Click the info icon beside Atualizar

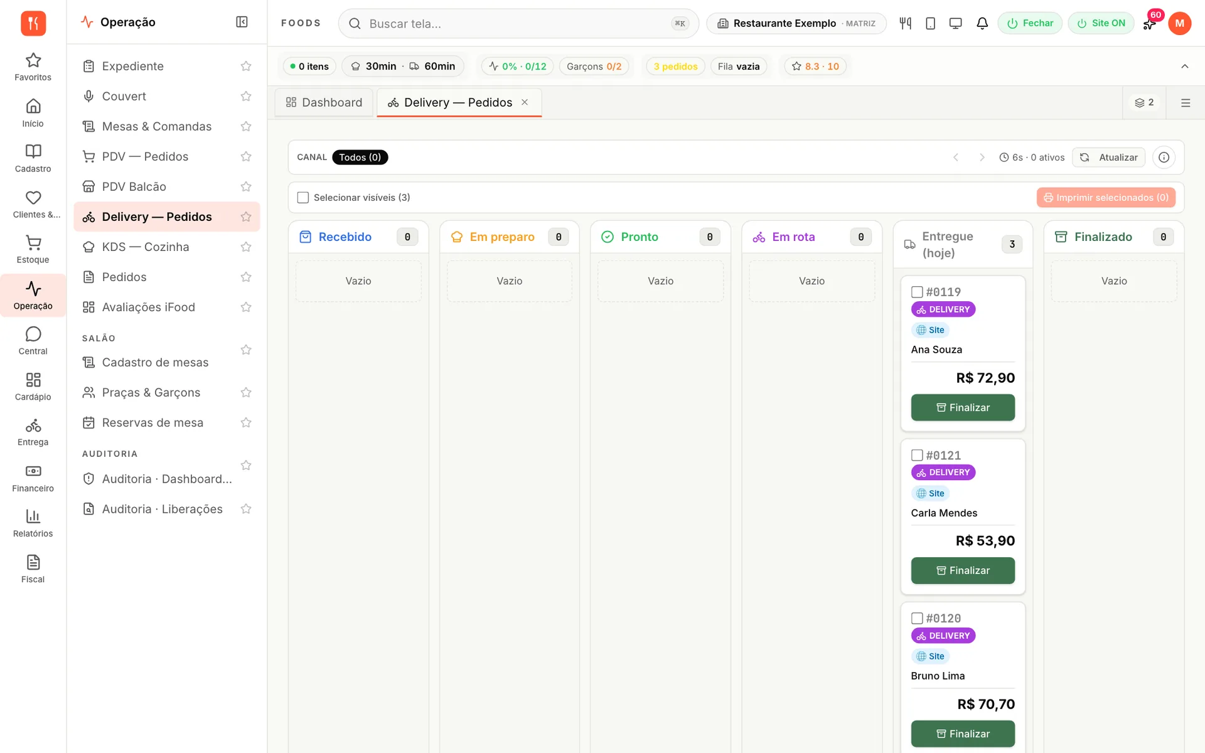click(1164, 157)
